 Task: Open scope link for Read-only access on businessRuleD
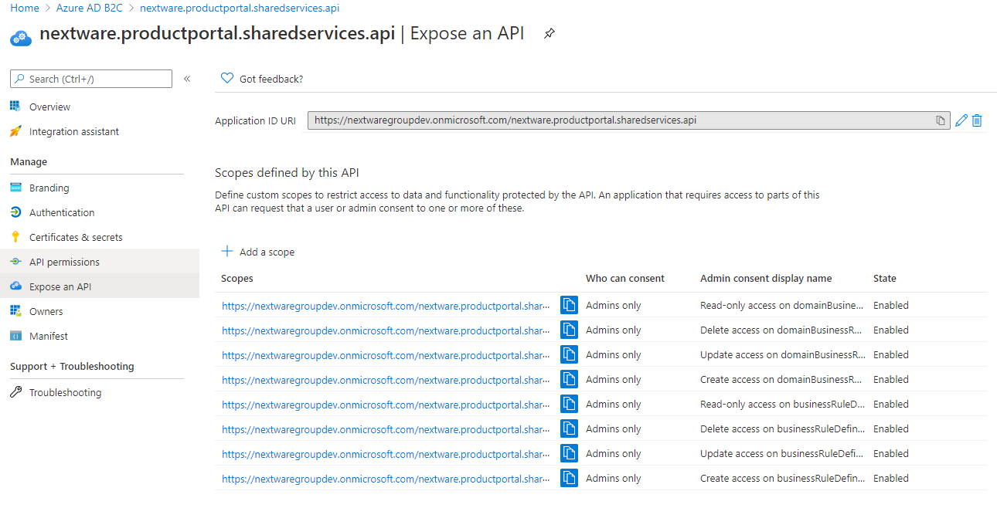click(x=386, y=404)
